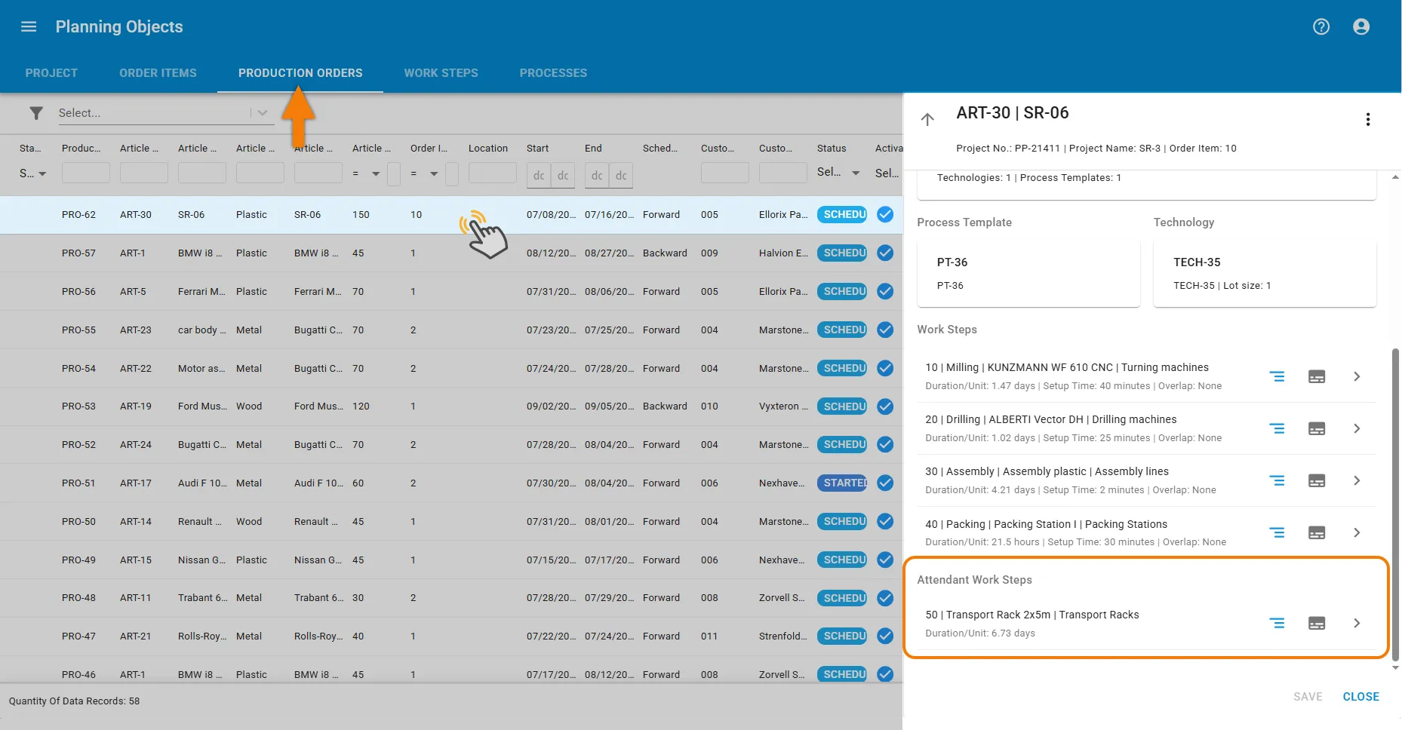Switch to the ORDER ITEMS tab
The image size is (1402, 730).
pos(158,73)
